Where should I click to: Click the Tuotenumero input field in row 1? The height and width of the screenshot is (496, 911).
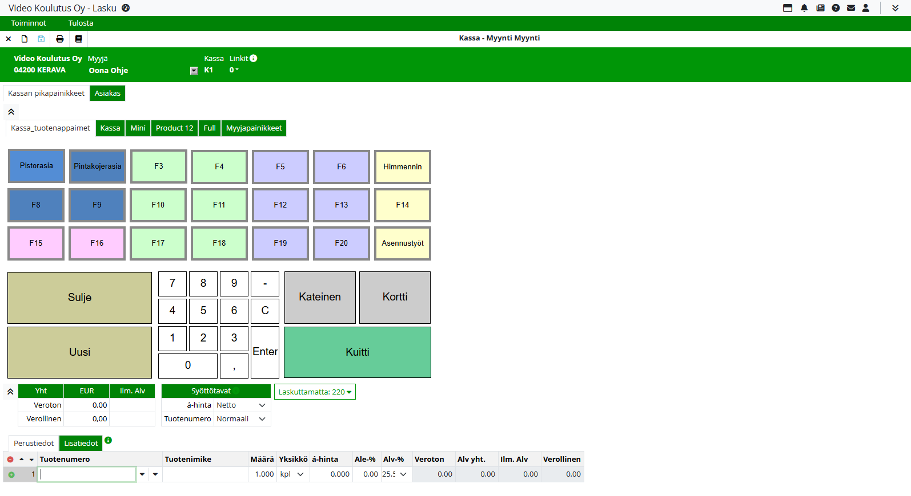point(87,474)
